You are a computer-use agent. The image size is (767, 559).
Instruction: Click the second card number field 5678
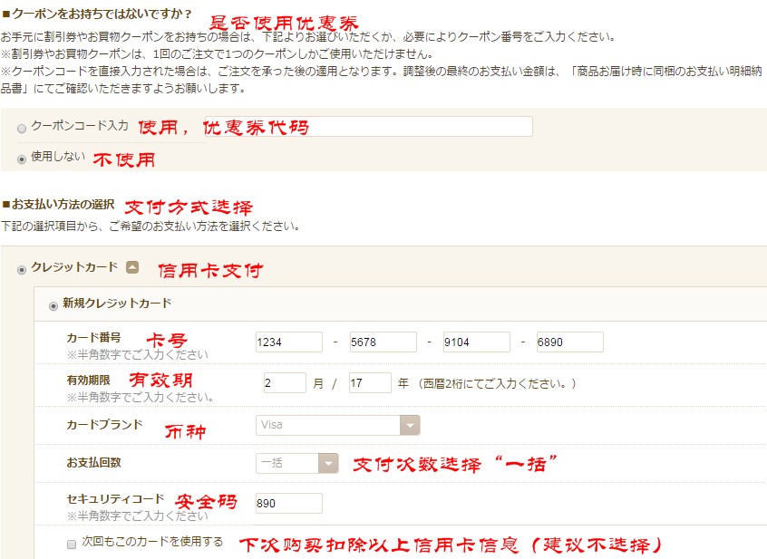coord(383,342)
